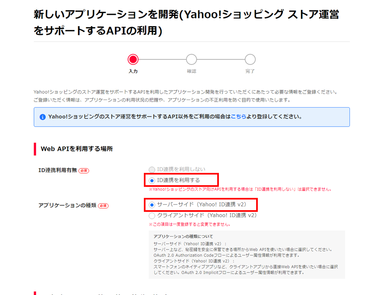Image resolution: width=391 pixels, height=295 pixels.
Task: Choose クライアントサイド (Yahoo! ID連携 v2) radio button
Action: point(152,215)
